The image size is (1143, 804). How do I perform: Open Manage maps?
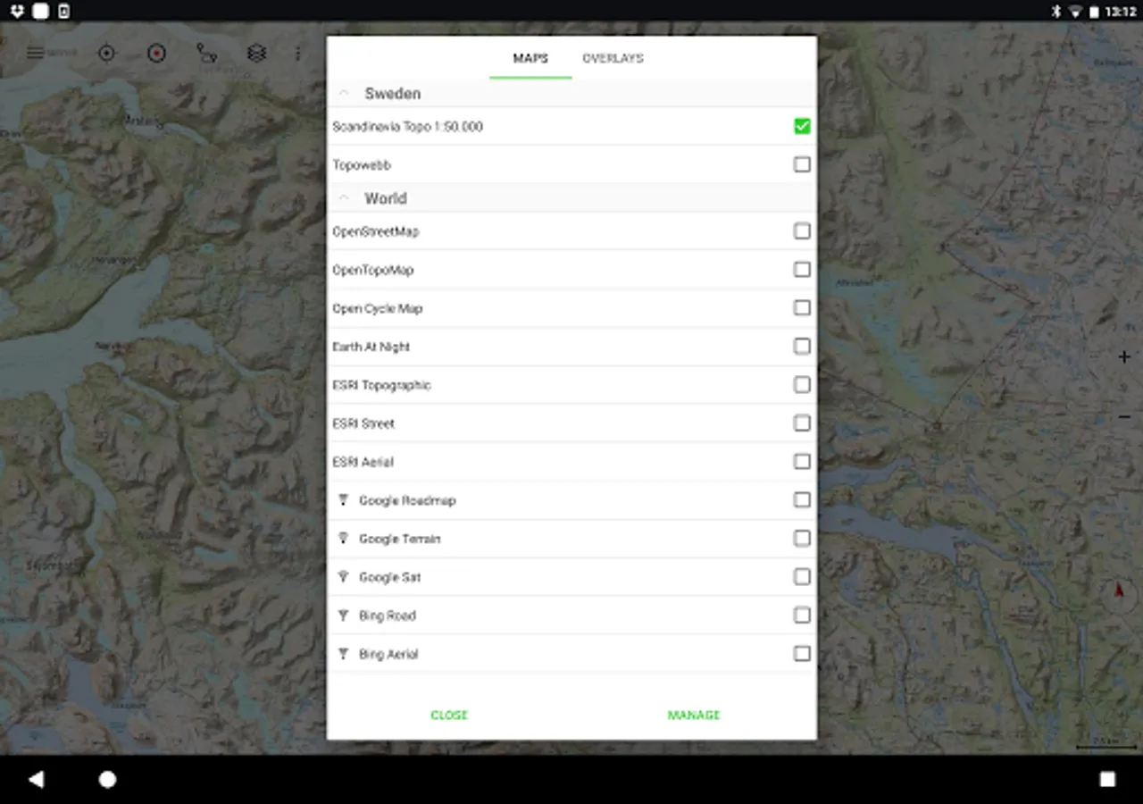[x=694, y=715]
